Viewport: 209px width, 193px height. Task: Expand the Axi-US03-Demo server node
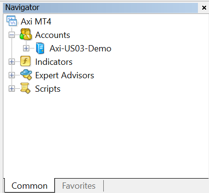coord(26,48)
